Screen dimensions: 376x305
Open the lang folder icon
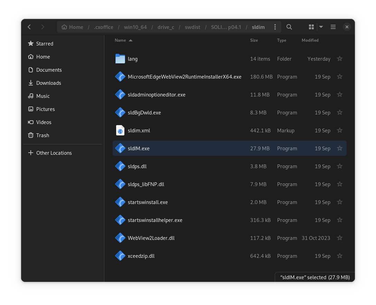pos(120,59)
